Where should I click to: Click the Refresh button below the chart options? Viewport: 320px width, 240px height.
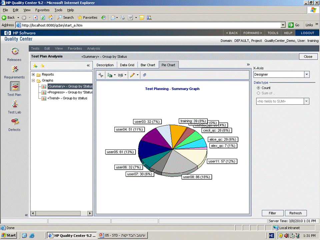click(296, 213)
